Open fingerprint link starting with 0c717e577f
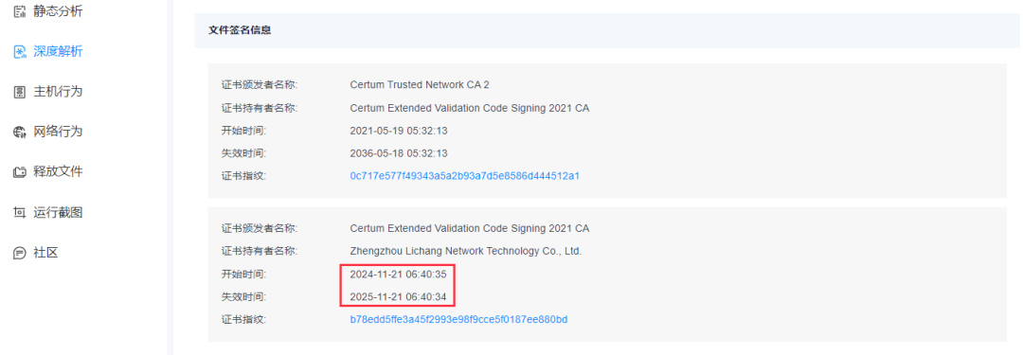 464,176
